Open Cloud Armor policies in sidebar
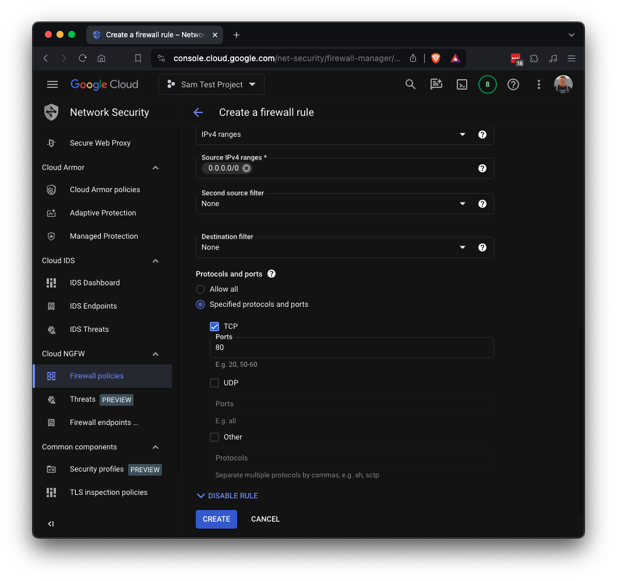The width and height of the screenshot is (617, 581). [103, 189]
